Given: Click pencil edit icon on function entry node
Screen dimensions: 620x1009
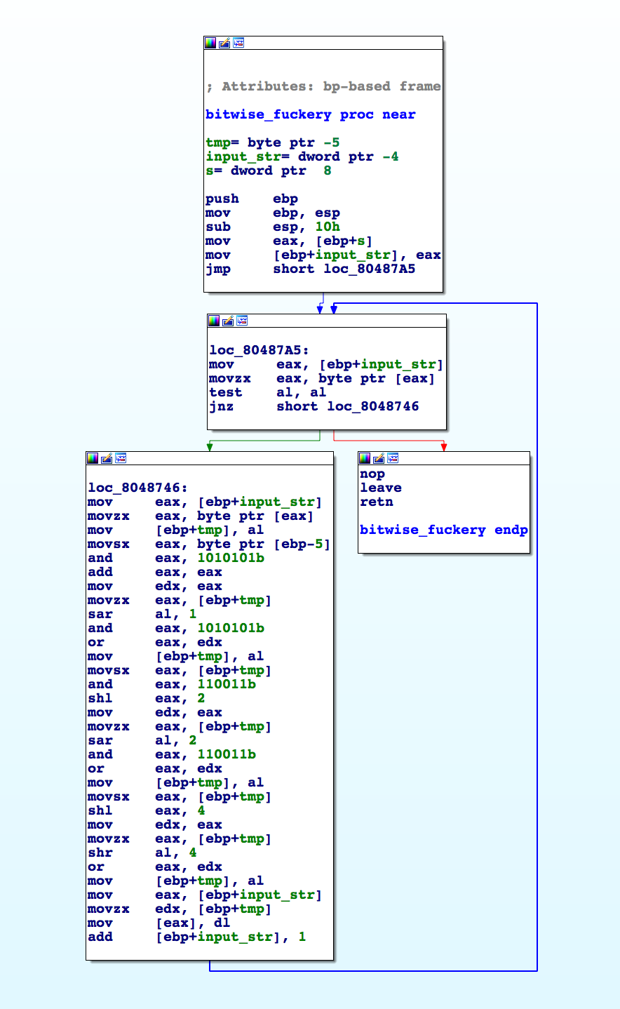Looking at the screenshot, I should click(224, 43).
